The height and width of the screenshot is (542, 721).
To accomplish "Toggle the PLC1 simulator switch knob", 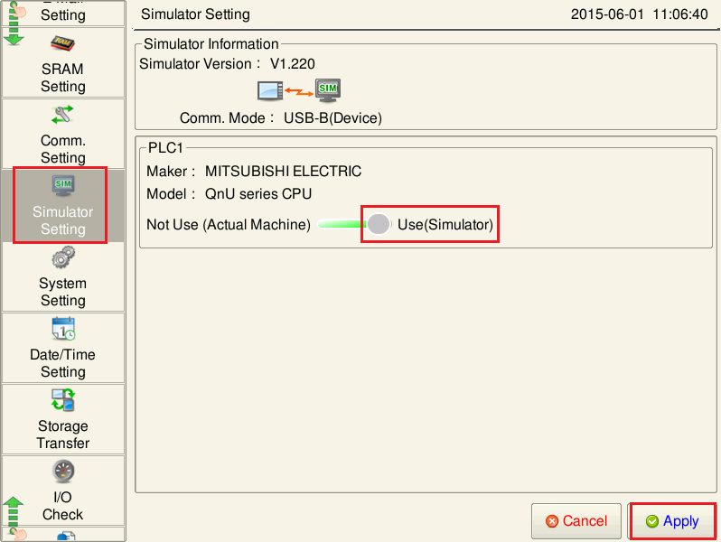I will [379, 224].
